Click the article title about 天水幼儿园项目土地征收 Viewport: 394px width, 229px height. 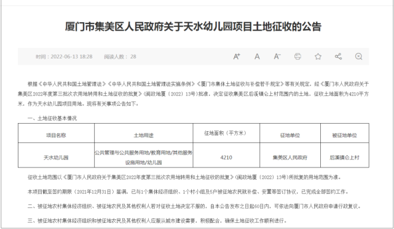[193, 26]
